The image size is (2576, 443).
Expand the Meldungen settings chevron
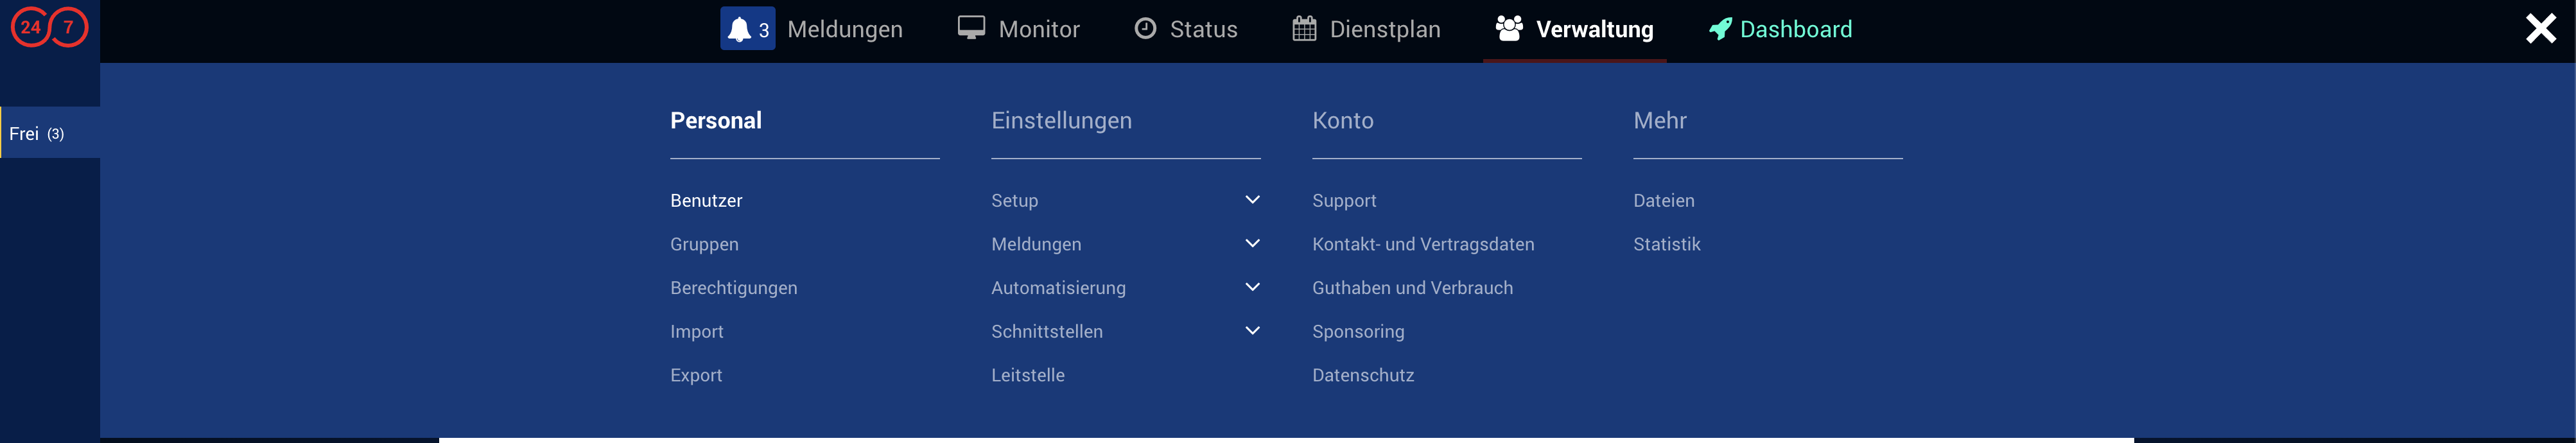(x=1252, y=244)
